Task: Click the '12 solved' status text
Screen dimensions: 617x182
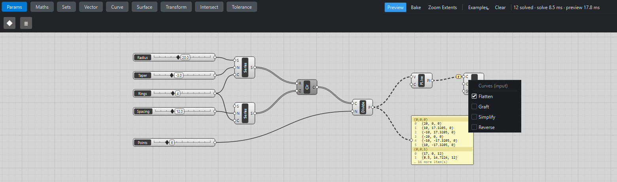Action: tap(524, 7)
